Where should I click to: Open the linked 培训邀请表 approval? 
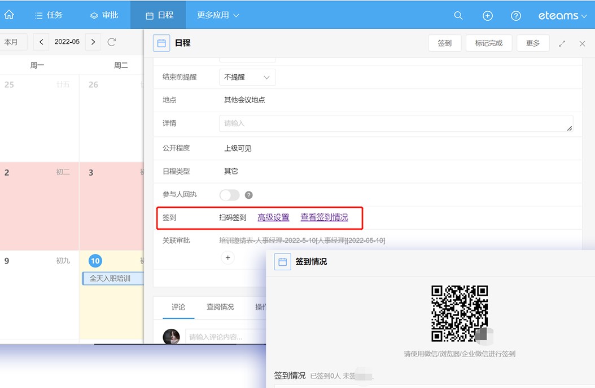(302, 240)
